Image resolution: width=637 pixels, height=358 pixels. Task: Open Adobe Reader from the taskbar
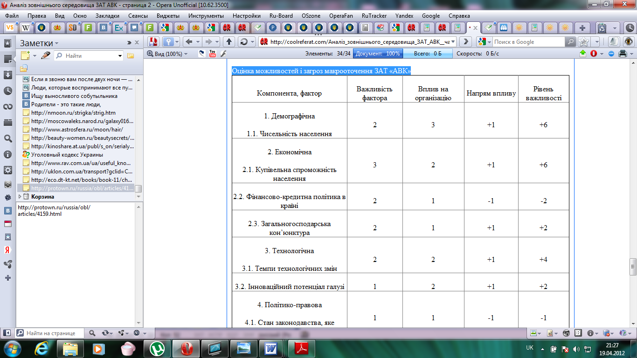pos(302,348)
